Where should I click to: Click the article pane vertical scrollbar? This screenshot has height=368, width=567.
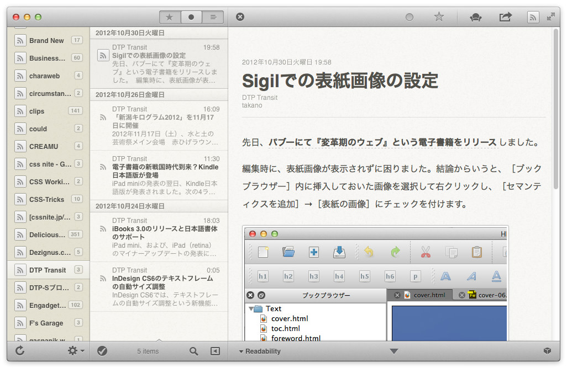556,108
